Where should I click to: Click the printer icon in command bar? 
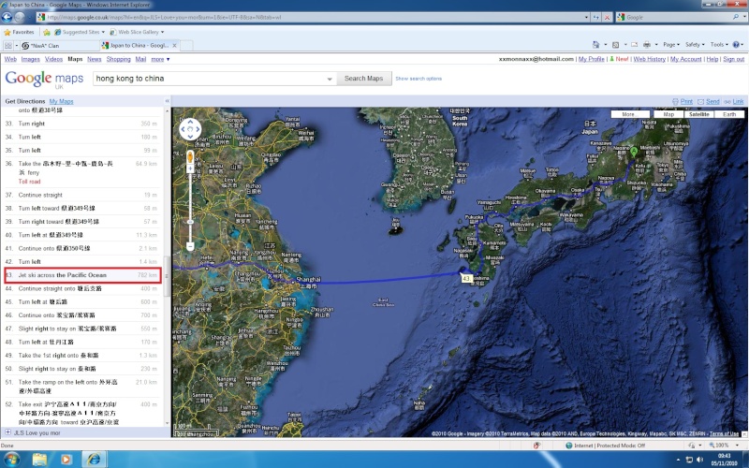point(647,44)
